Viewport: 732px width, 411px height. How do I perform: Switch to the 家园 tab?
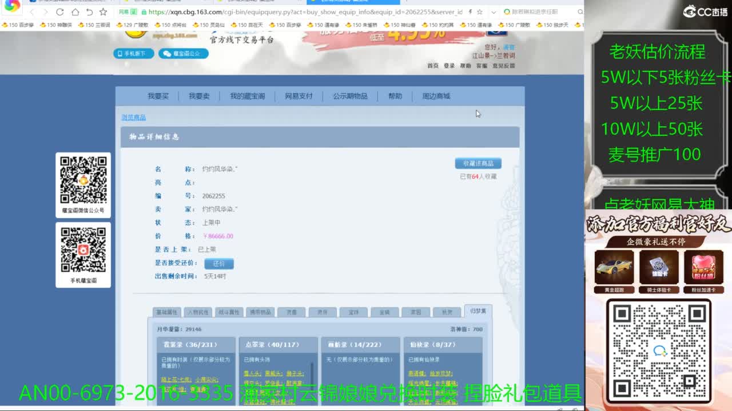point(416,312)
